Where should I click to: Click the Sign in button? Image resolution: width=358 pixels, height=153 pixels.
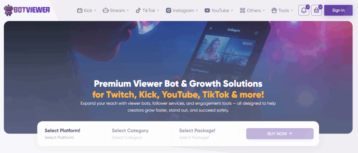pyautogui.click(x=339, y=10)
